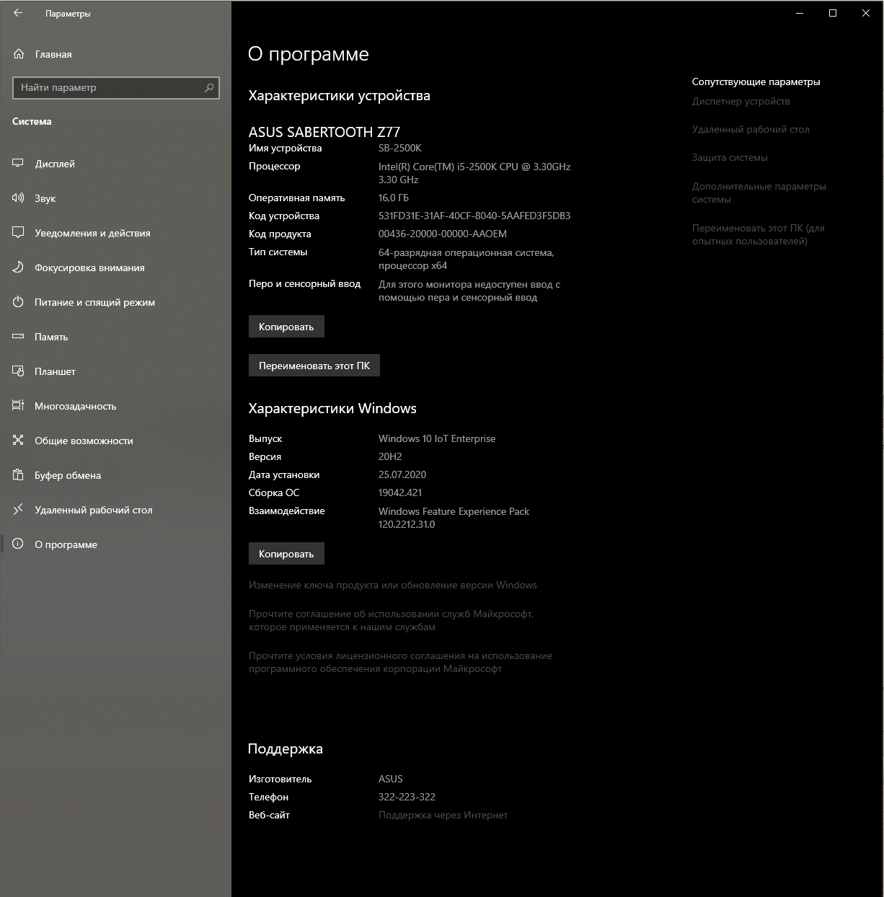The image size is (884, 897).
Task: Open Планшет settings
Action: pyautogui.click(x=115, y=371)
